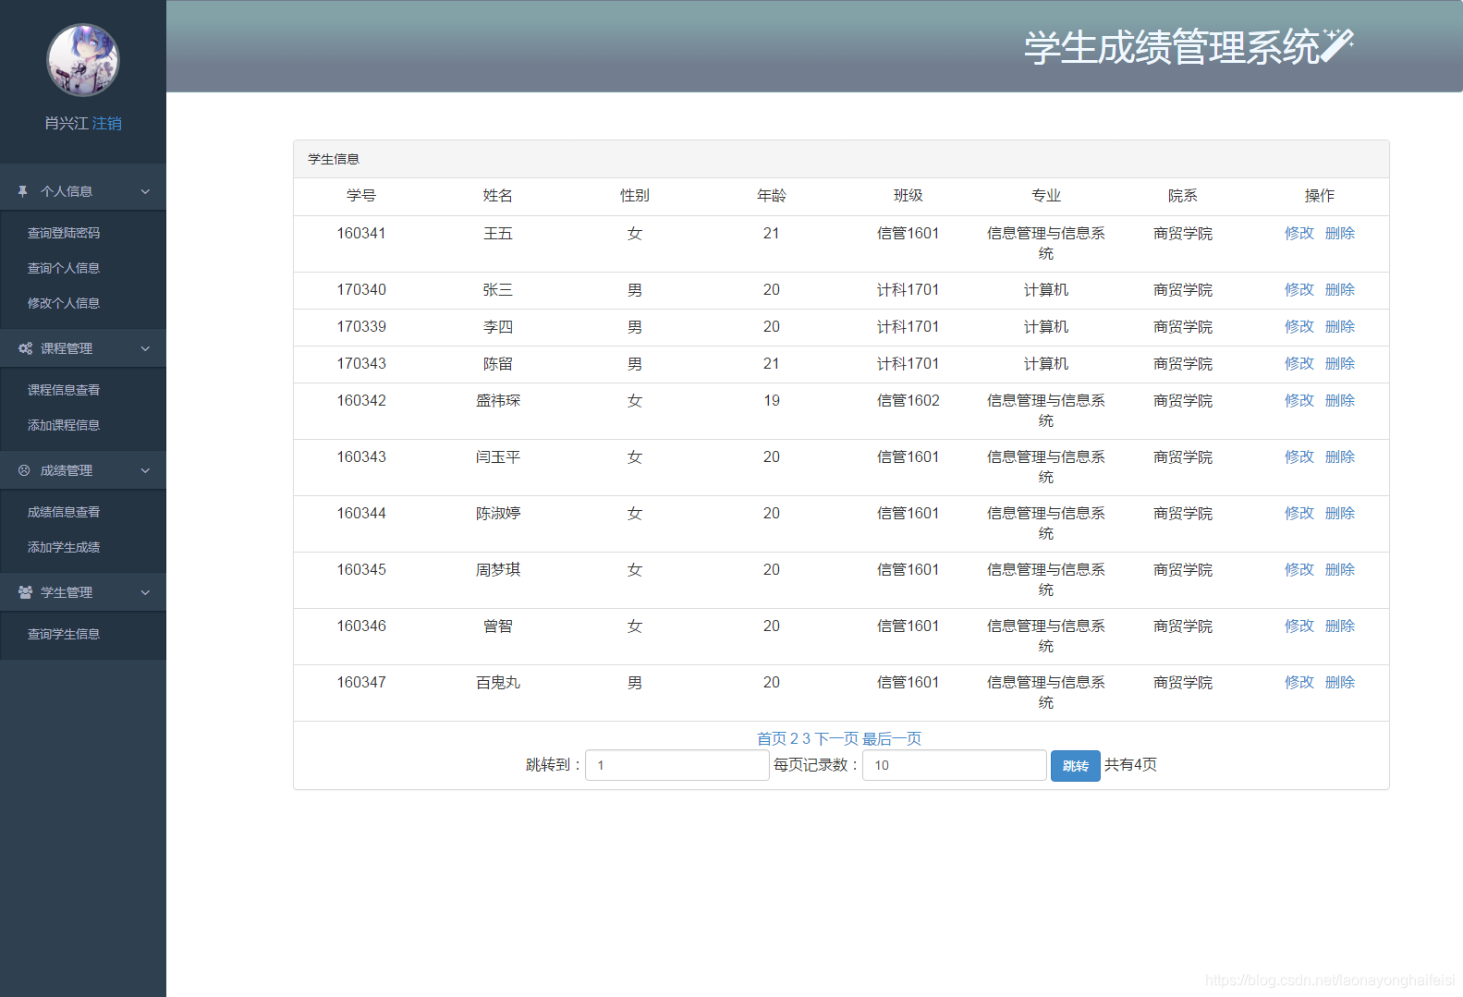The width and height of the screenshot is (1463, 997).
Task: Click the user avatar picture
Action: pyautogui.click(x=83, y=60)
